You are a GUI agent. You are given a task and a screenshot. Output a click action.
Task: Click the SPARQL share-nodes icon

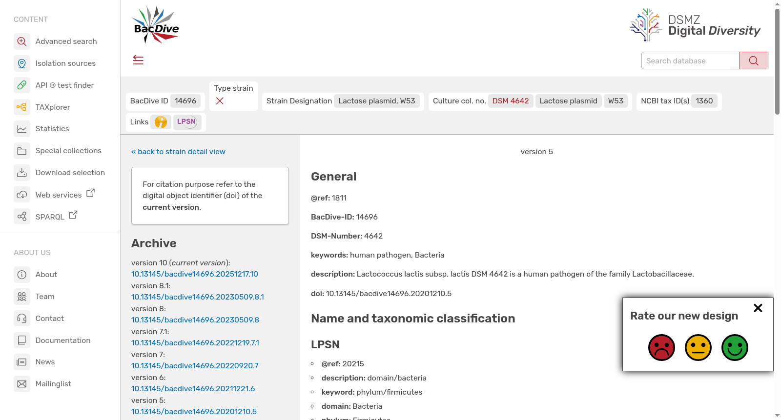tap(22, 216)
